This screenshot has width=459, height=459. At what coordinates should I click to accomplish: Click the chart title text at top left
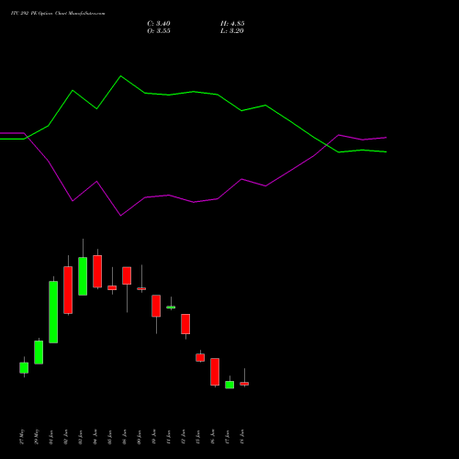pyautogui.click(x=58, y=14)
